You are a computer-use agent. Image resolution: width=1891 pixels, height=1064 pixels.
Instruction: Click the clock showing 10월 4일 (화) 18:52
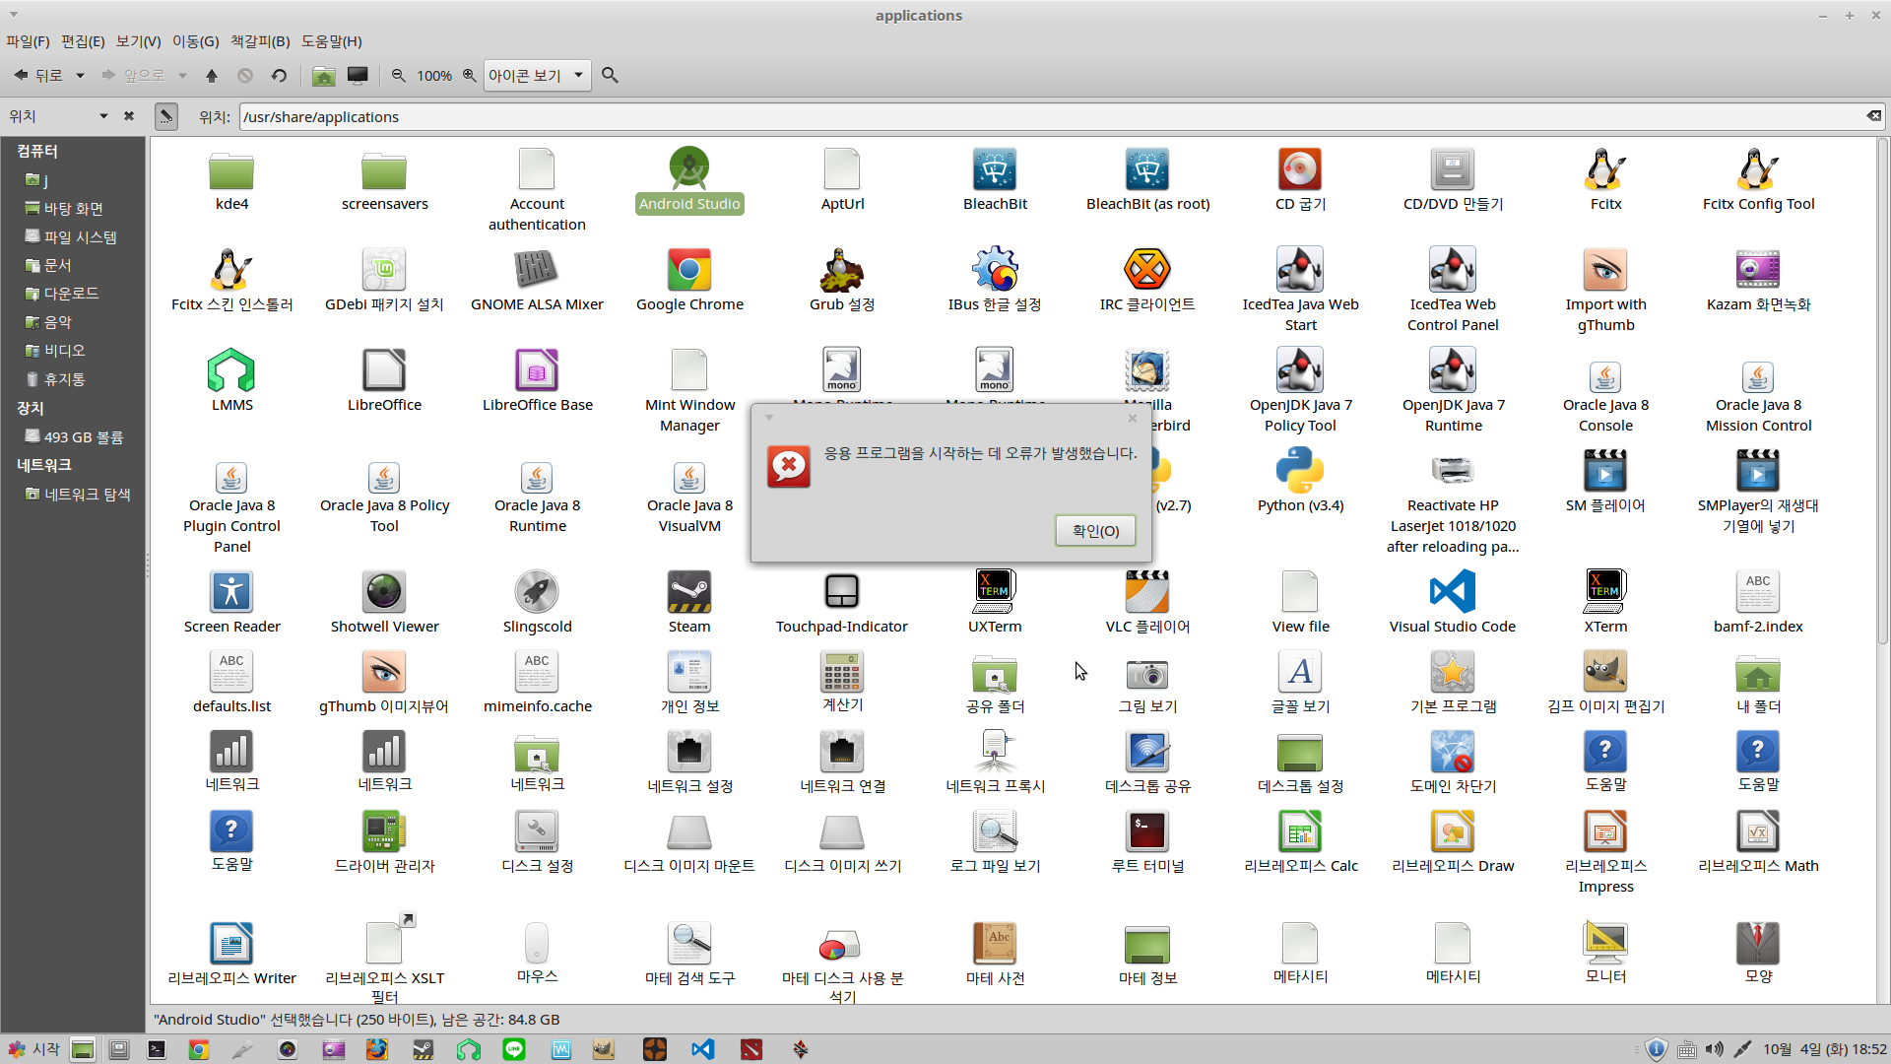tap(1824, 1049)
